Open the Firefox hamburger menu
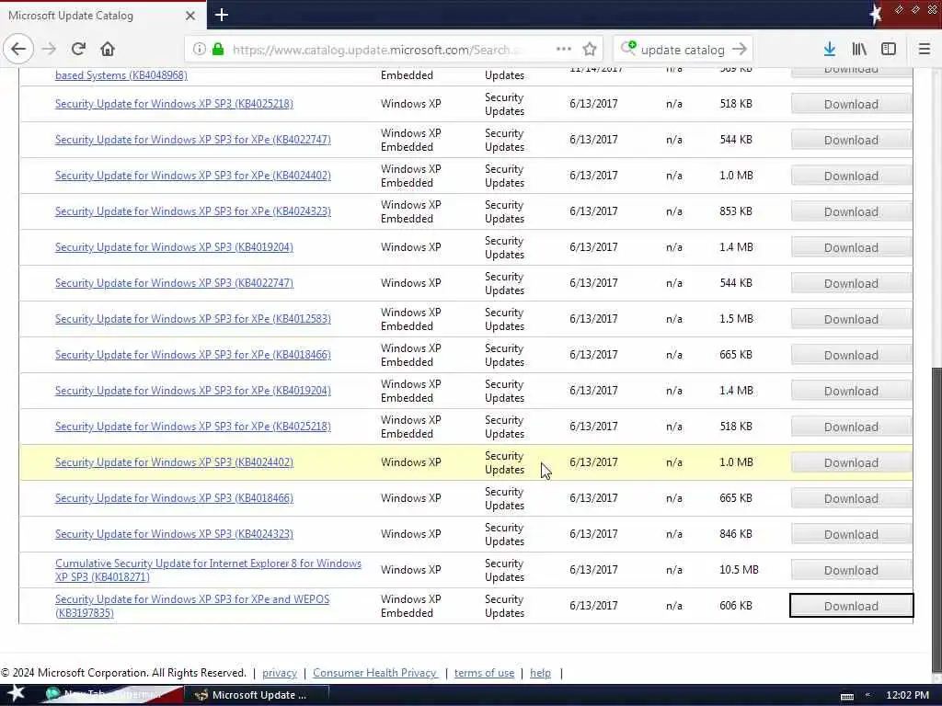Image resolution: width=942 pixels, height=706 pixels. coord(925,50)
